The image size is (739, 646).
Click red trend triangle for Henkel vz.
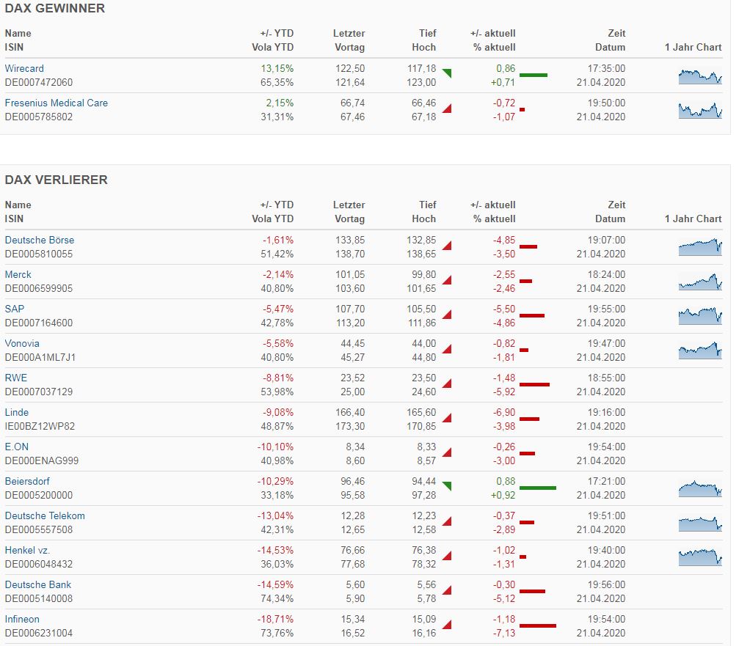tap(448, 556)
